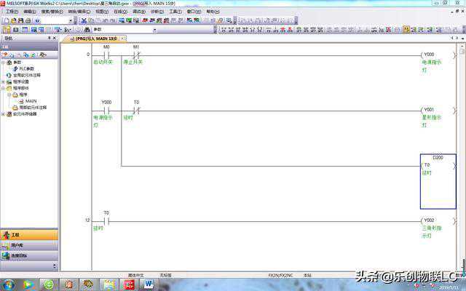Expand the 程序设置 tree node
The image size is (466, 291).
4,81
